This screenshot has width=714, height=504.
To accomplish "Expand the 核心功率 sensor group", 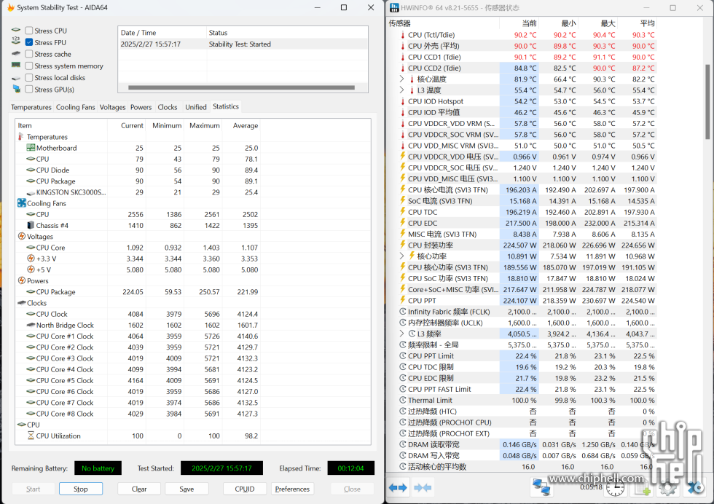I will tap(401, 256).
